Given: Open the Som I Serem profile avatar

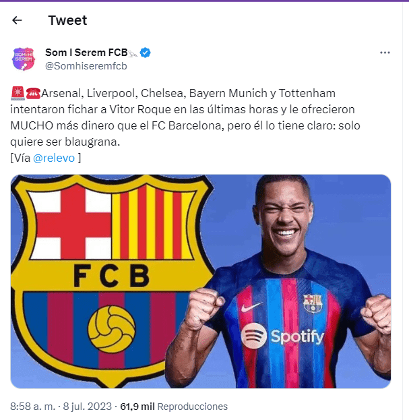Looking at the screenshot, I should coord(24,59).
